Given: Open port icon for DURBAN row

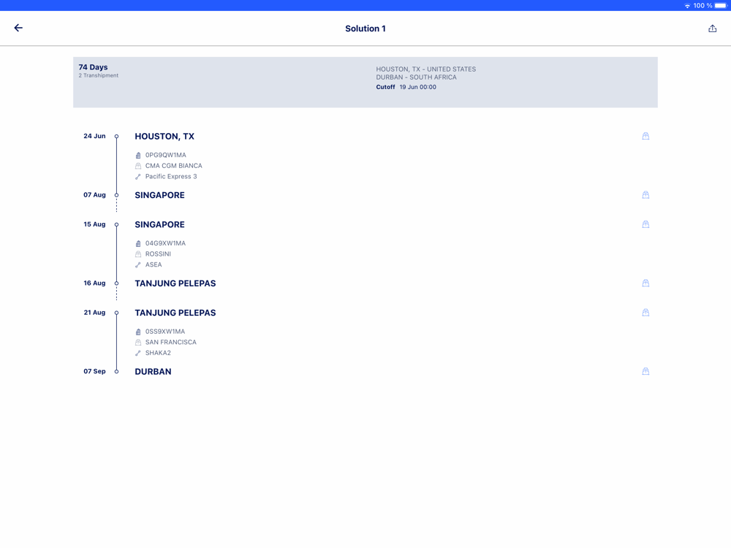Looking at the screenshot, I should point(645,371).
